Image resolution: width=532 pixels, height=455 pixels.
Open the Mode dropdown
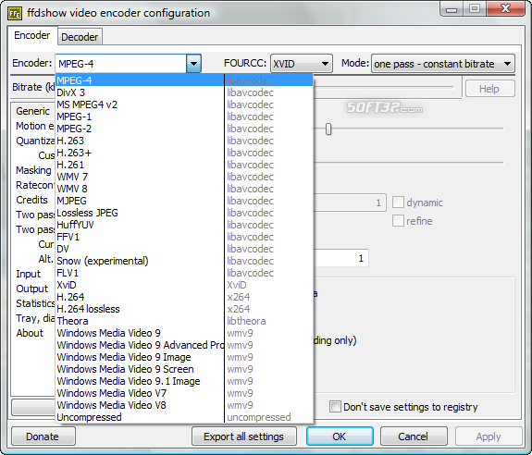pos(443,64)
